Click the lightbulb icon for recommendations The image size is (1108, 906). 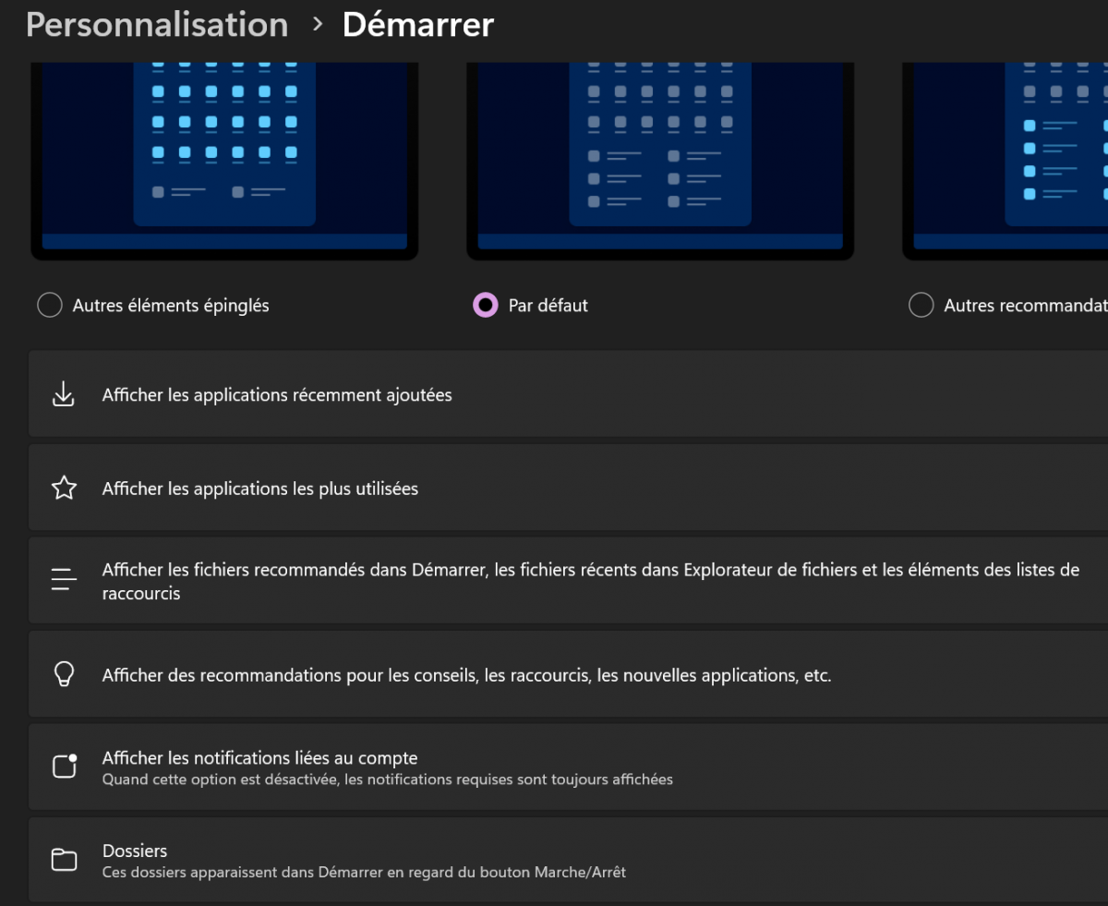[64, 675]
